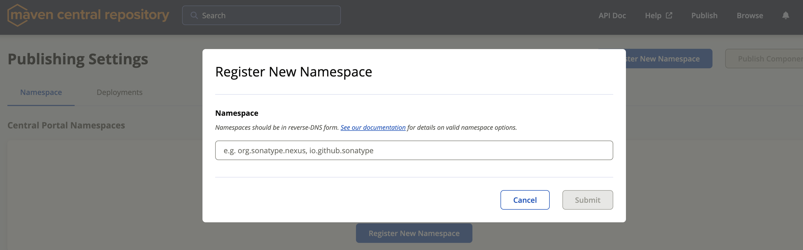Click the Maven Central Repository logo
Image resolution: width=803 pixels, height=250 pixels.
(88, 15)
